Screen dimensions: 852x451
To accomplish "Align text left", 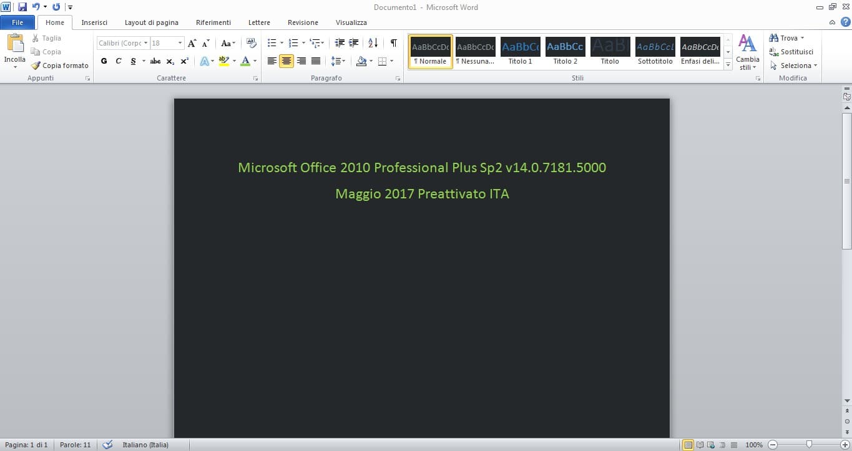I will click(x=272, y=61).
